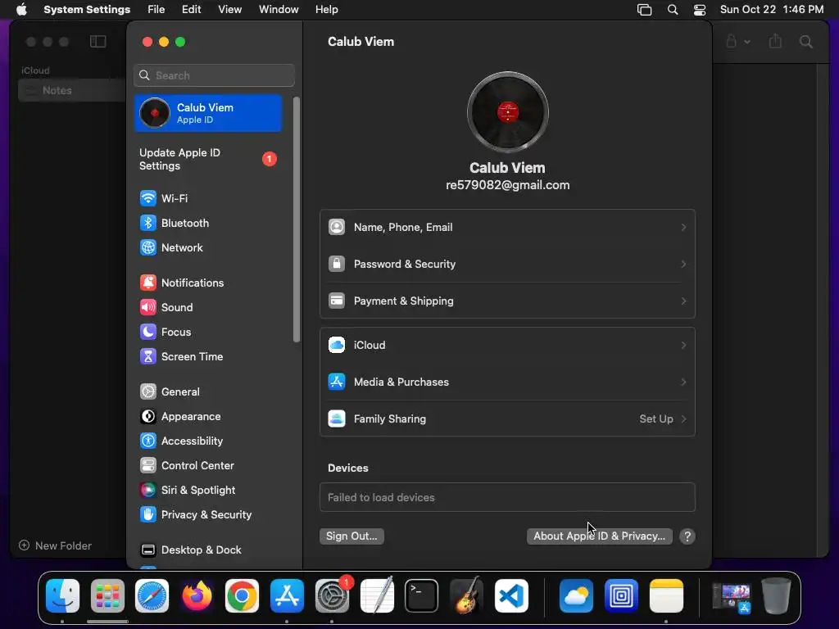
Task: Open Finder from the Dock
Action: (x=62, y=596)
